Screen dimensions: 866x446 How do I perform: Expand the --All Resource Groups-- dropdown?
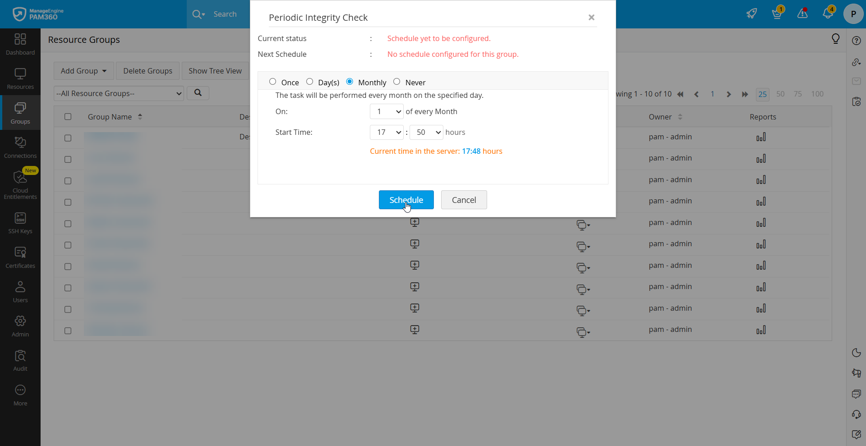point(118,93)
